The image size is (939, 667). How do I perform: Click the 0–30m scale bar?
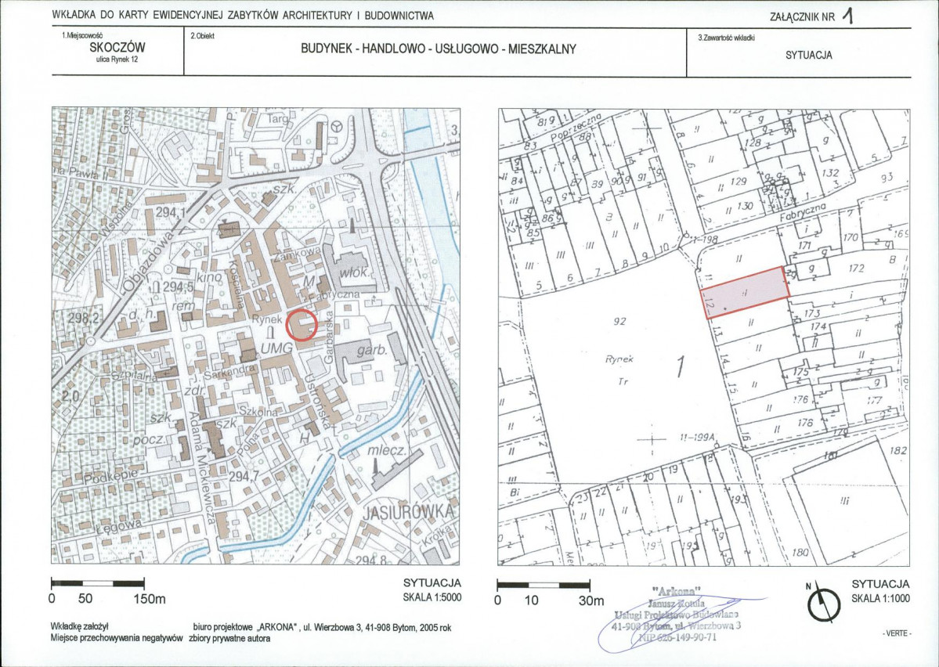coord(544,585)
